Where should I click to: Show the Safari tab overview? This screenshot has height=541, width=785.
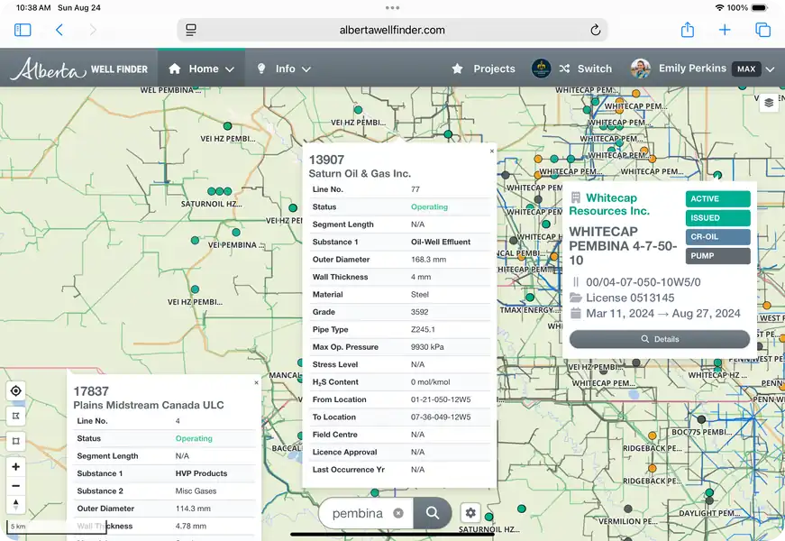[762, 30]
